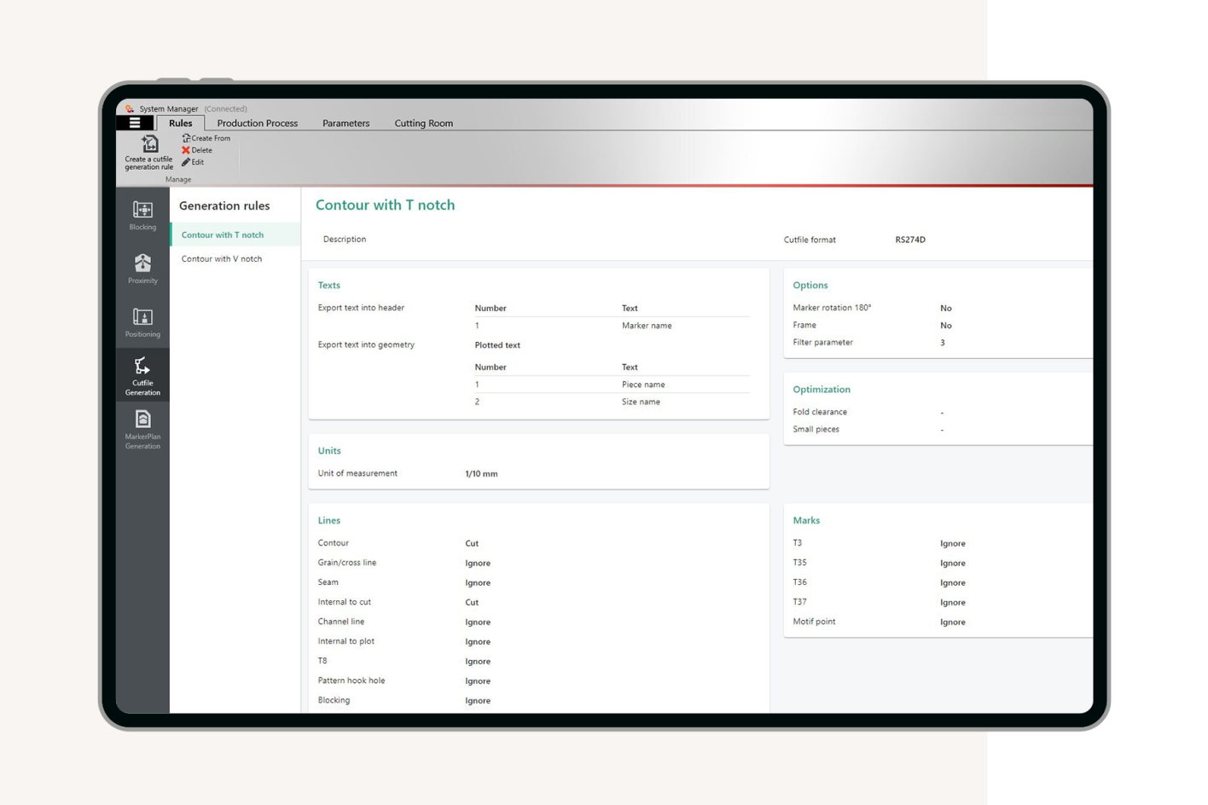
Task: Click the System Manager app icon
Action: coord(130,109)
